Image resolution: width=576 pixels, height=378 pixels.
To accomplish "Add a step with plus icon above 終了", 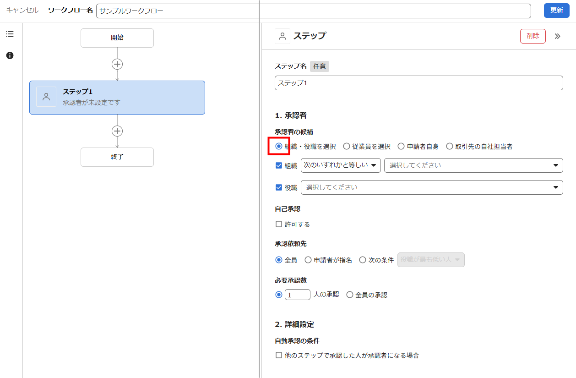I will click(117, 131).
